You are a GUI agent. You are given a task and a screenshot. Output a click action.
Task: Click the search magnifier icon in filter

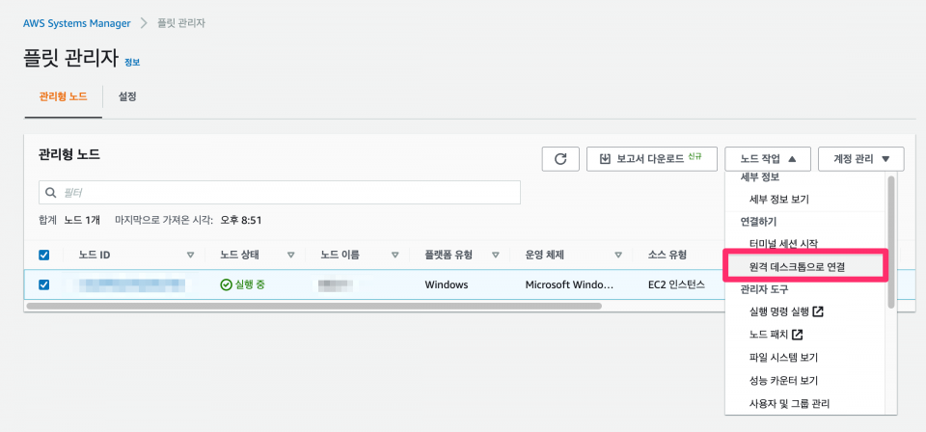(x=51, y=193)
